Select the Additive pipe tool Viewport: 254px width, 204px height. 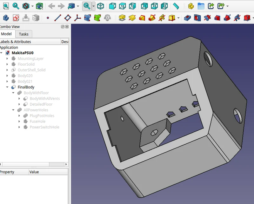tap(152, 18)
